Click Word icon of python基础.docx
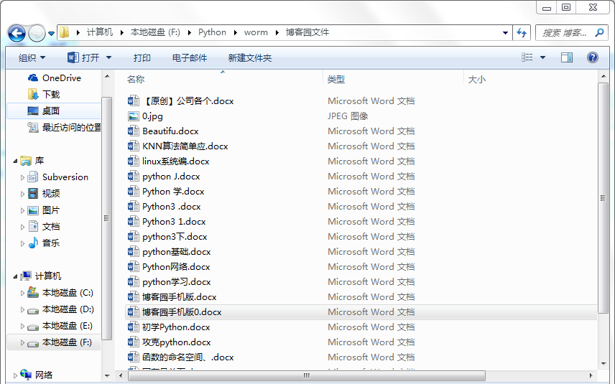The height and width of the screenshot is (384, 615). coord(134,252)
